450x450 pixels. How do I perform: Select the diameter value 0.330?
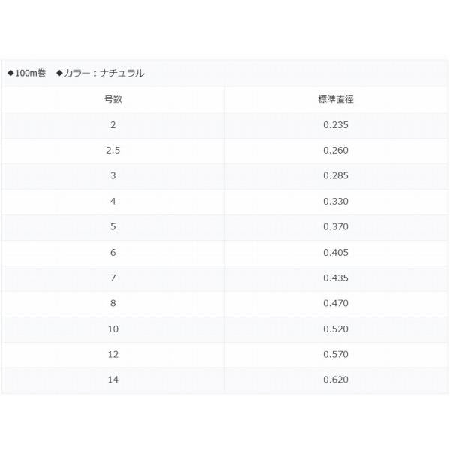[x=336, y=201]
